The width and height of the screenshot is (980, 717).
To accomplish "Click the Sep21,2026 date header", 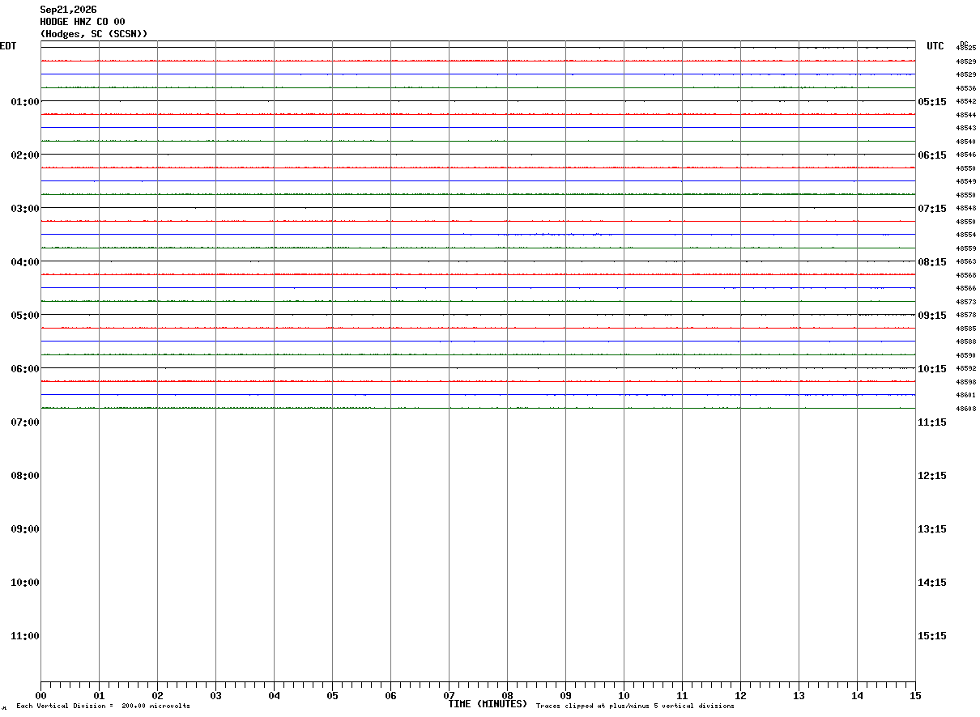I will (69, 10).
